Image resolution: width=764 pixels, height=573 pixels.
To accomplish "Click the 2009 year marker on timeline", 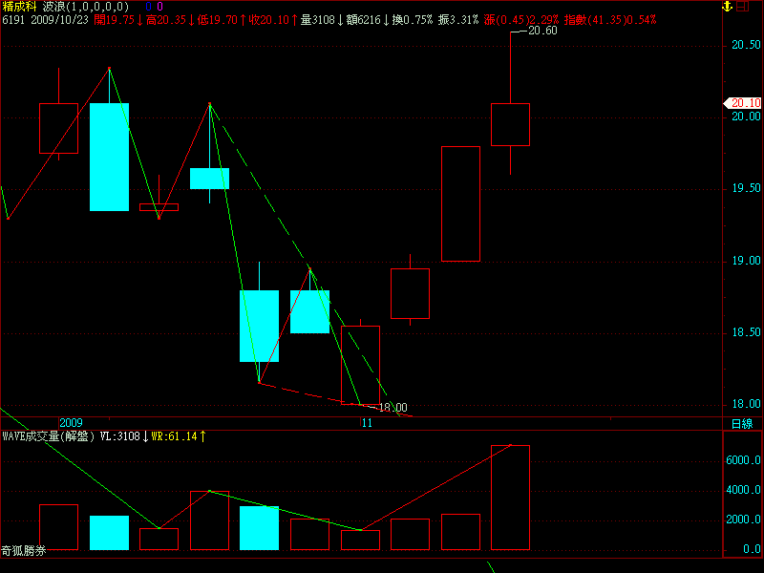I will (71, 423).
